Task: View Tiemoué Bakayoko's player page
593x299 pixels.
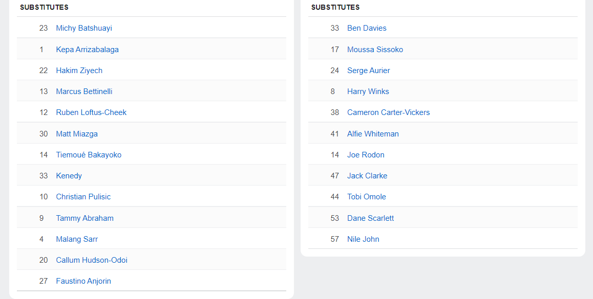Action: tap(89, 155)
